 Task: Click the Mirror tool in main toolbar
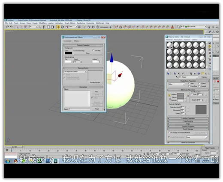[93, 27]
